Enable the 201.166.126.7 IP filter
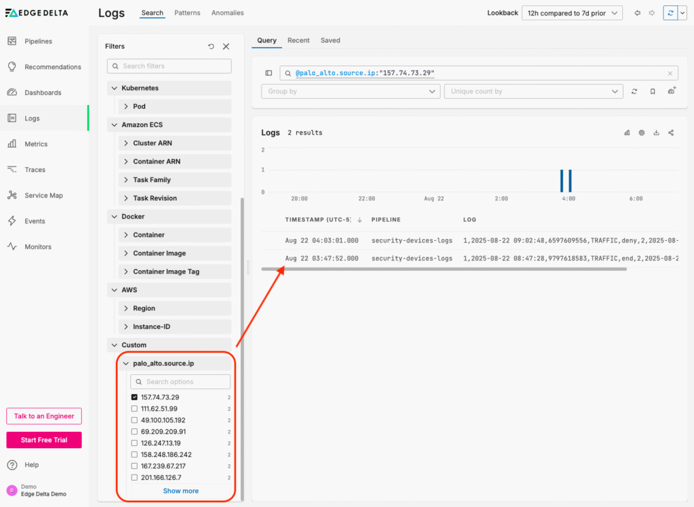 coord(134,478)
